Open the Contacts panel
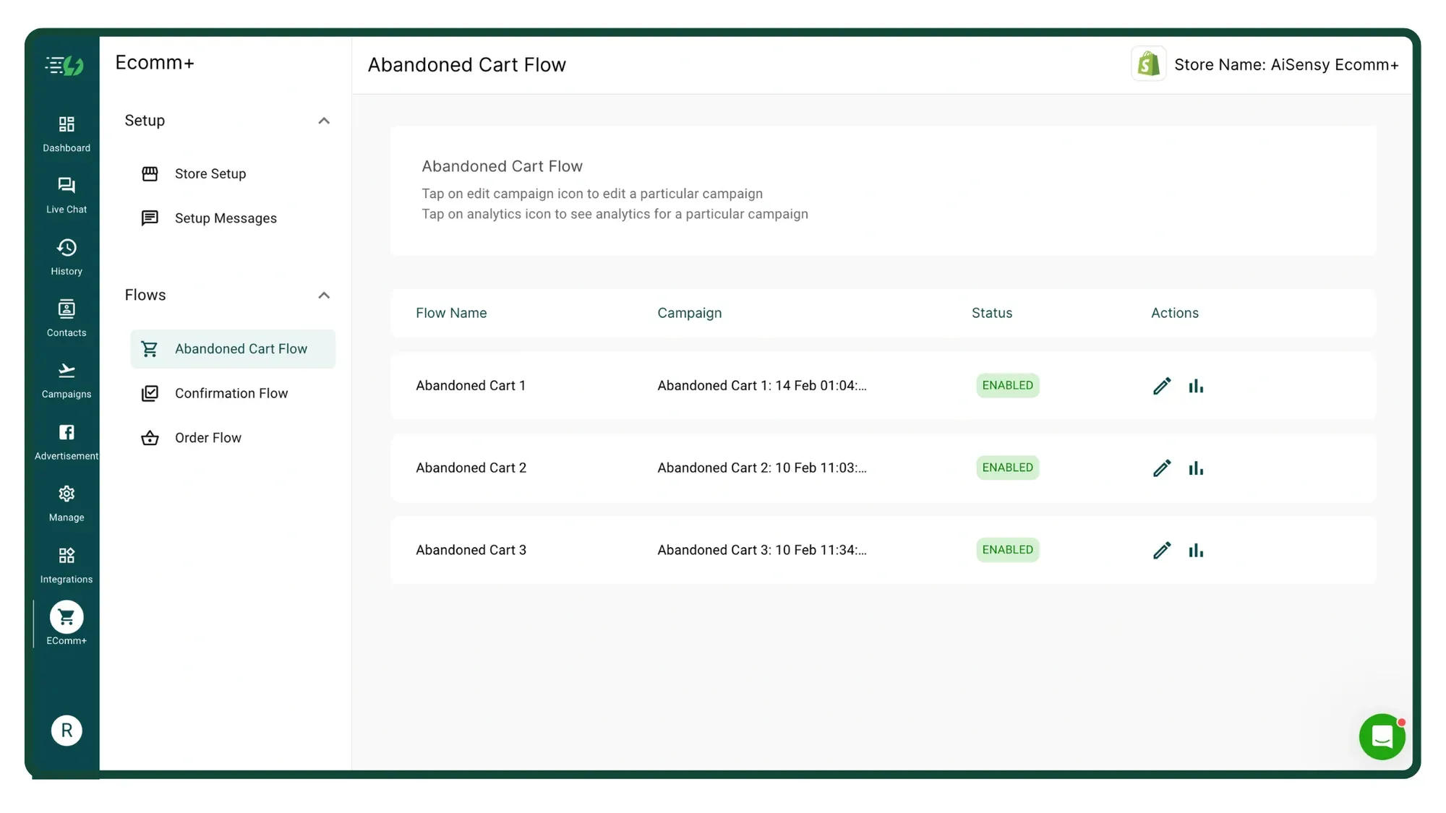 pos(66,317)
